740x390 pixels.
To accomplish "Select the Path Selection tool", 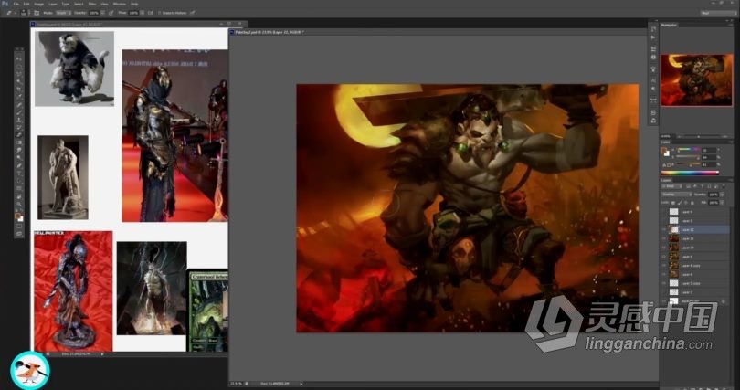I will (18, 181).
